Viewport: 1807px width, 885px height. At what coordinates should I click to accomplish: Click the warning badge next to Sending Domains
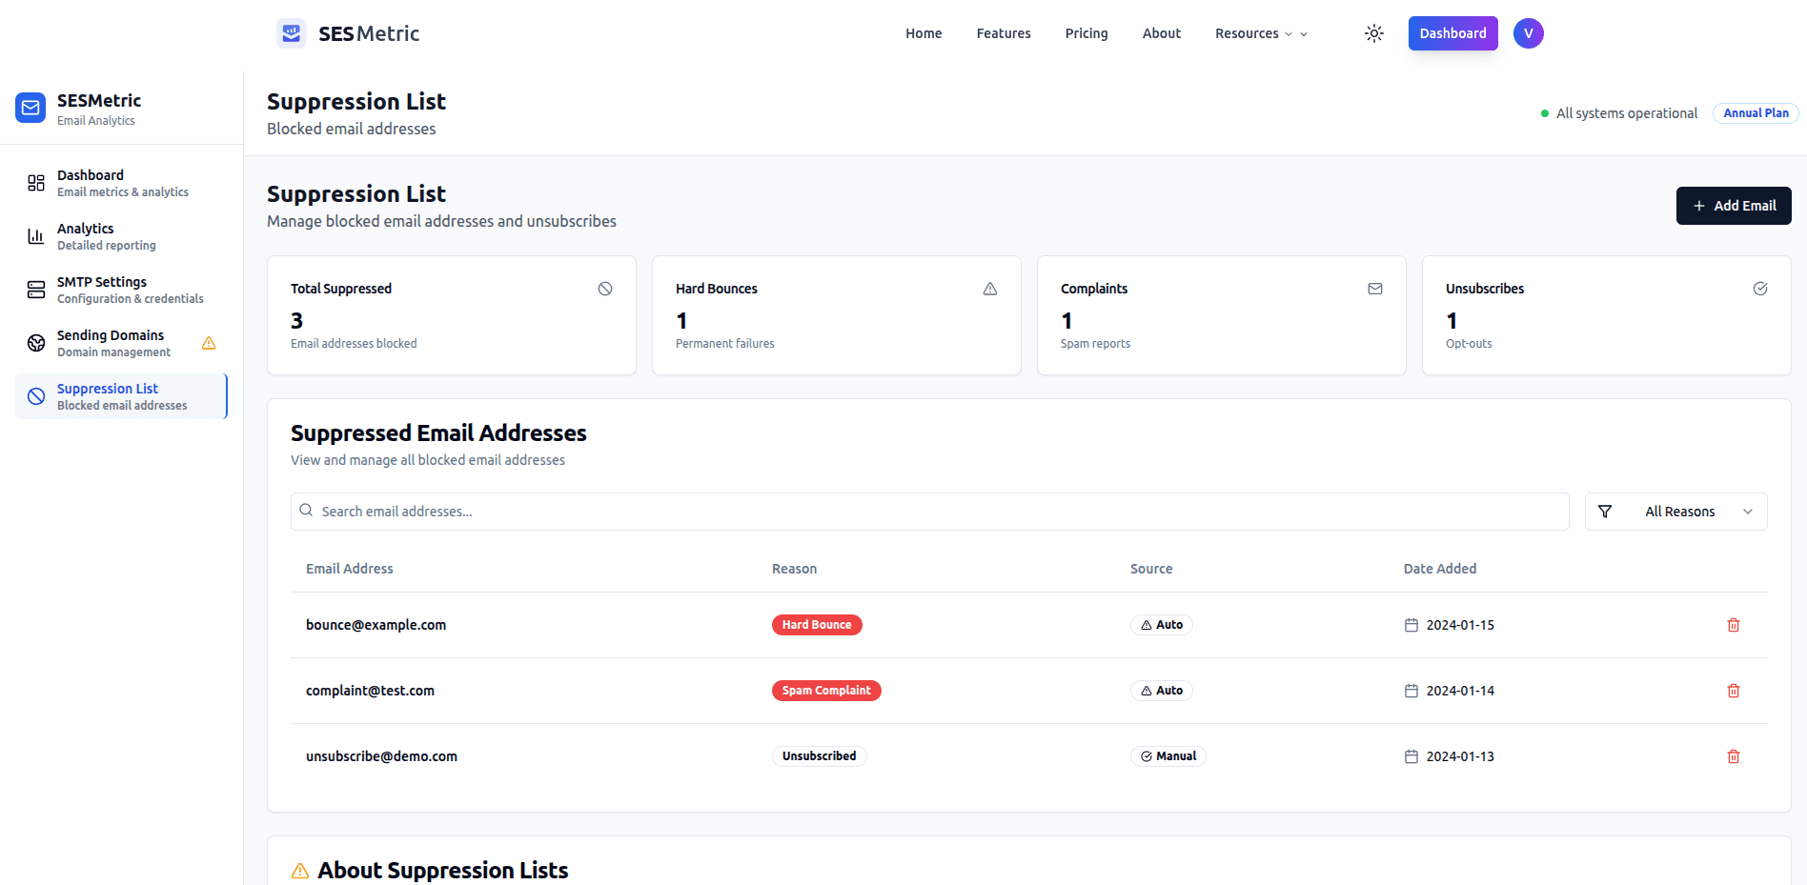[208, 343]
